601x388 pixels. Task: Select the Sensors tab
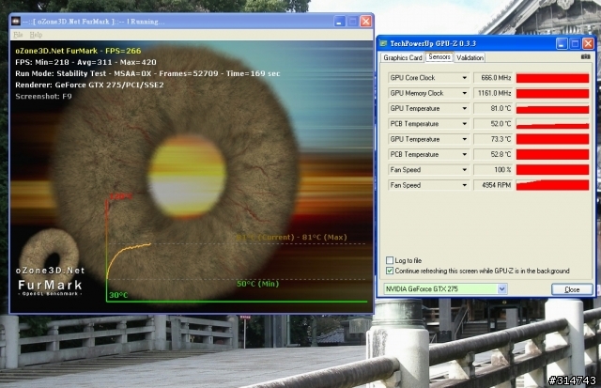tap(439, 56)
